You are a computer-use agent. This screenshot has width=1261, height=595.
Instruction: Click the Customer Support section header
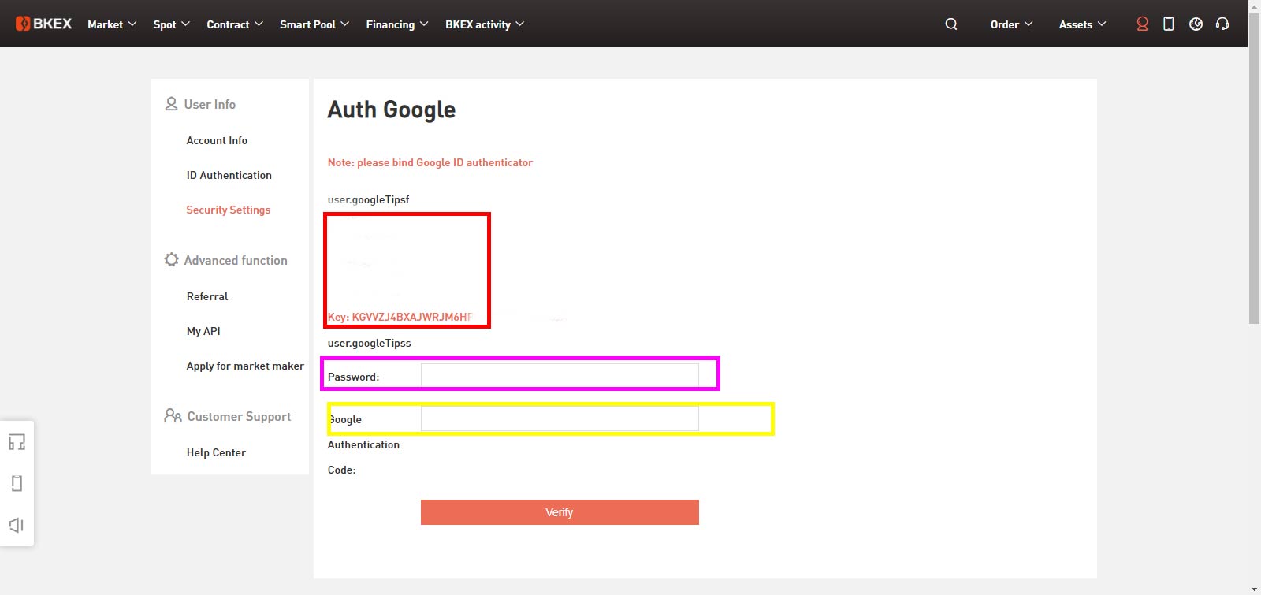[228, 416]
